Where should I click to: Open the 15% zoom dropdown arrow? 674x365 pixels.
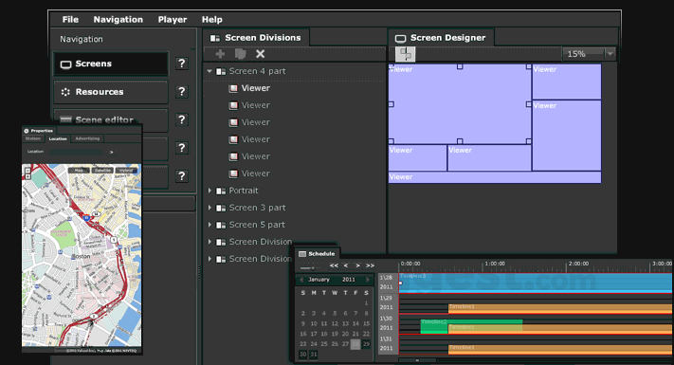pyautogui.click(x=610, y=54)
